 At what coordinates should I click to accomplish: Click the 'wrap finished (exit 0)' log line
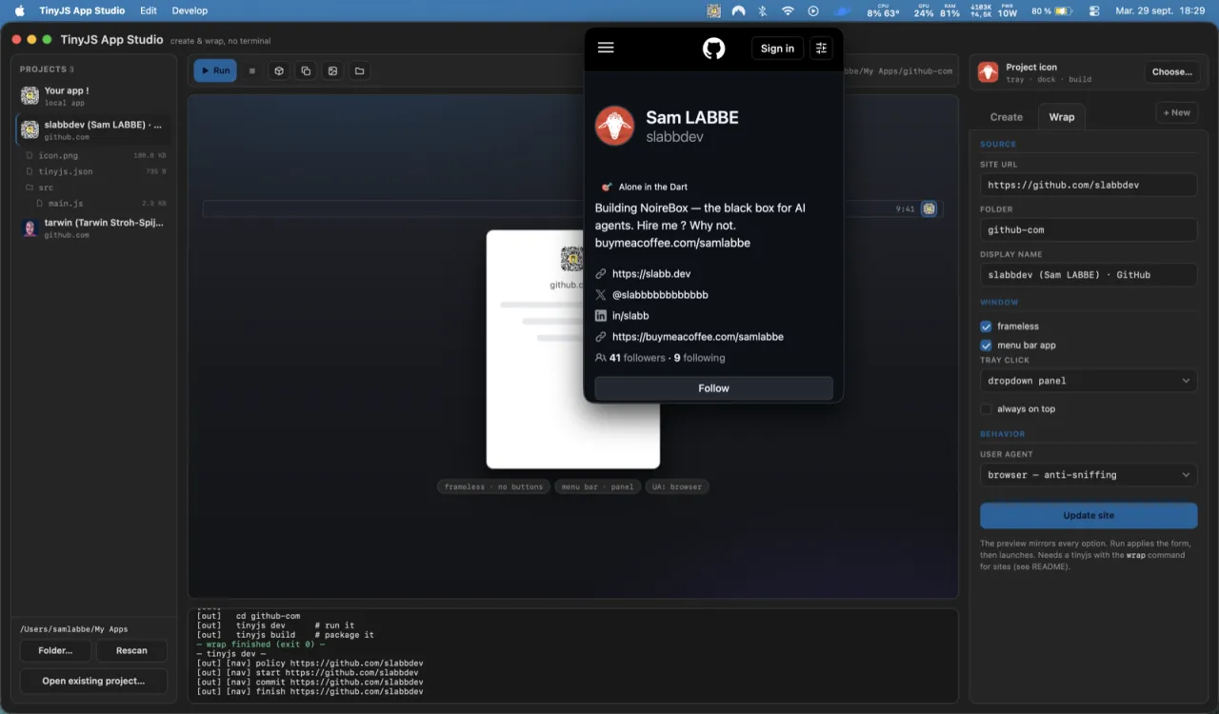(x=260, y=645)
